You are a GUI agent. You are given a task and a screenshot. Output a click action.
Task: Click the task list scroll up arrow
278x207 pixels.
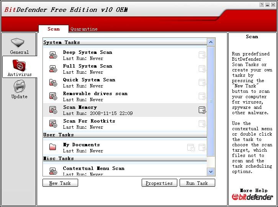[211, 42]
